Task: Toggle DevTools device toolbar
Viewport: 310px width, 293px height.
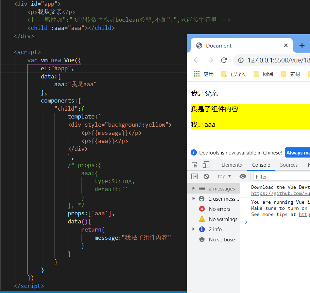Action: click(x=206, y=165)
